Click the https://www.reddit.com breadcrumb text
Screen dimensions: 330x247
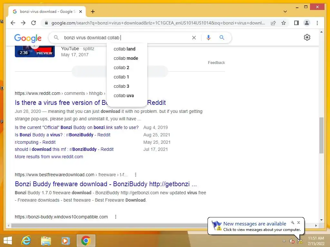pyautogui.click(x=37, y=93)
